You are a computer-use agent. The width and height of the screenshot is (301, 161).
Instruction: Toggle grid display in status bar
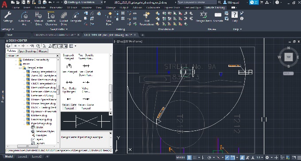189,157
